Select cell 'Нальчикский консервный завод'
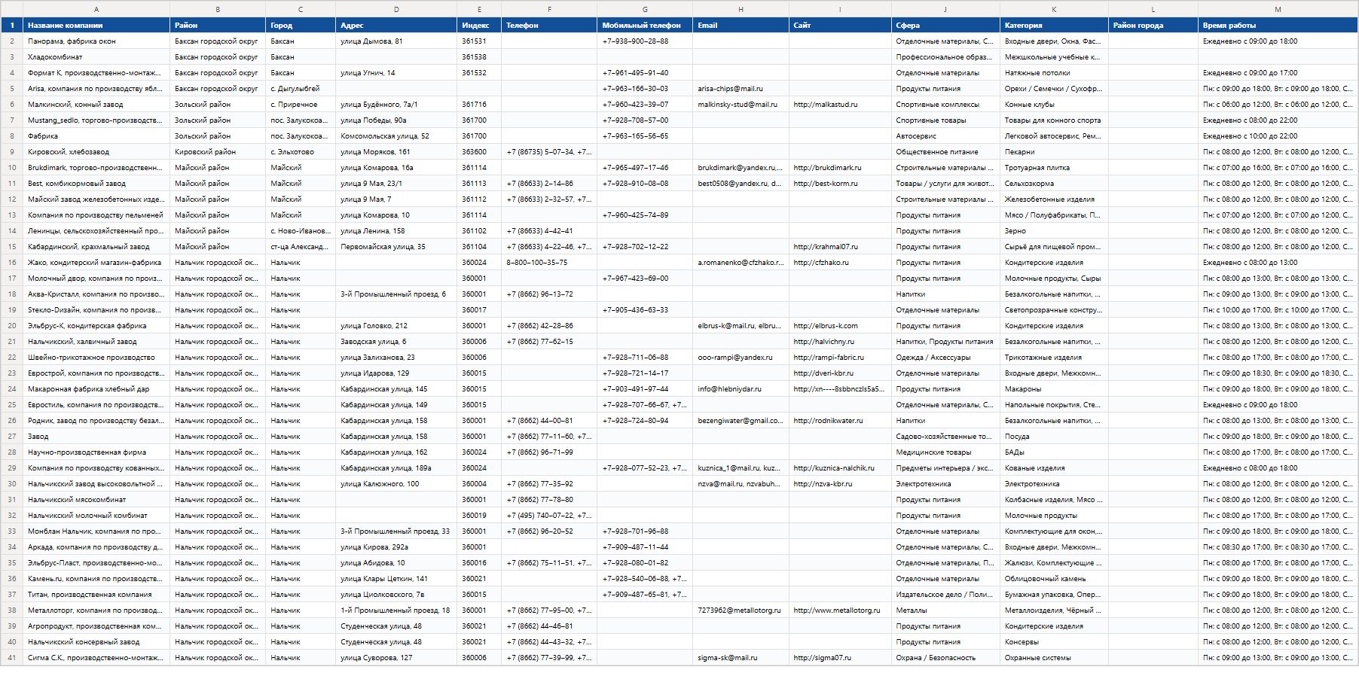 pos(96,641)
